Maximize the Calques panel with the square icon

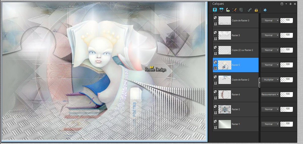[x=282, y=4]
